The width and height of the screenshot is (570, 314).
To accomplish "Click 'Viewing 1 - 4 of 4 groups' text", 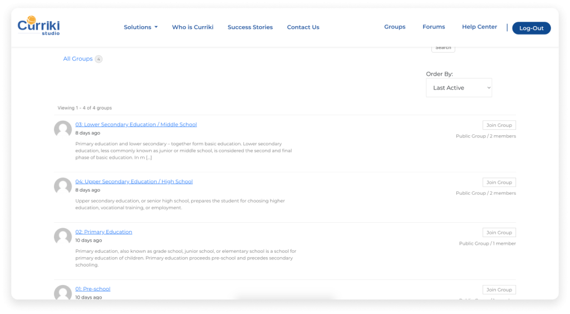I will [85, 108].
